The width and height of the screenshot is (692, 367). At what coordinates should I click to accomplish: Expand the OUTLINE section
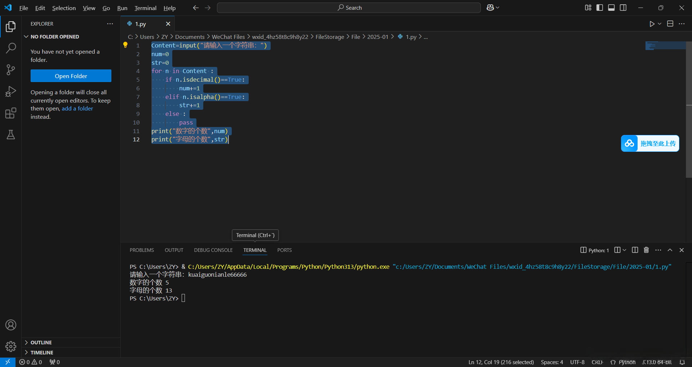[41, 343]
